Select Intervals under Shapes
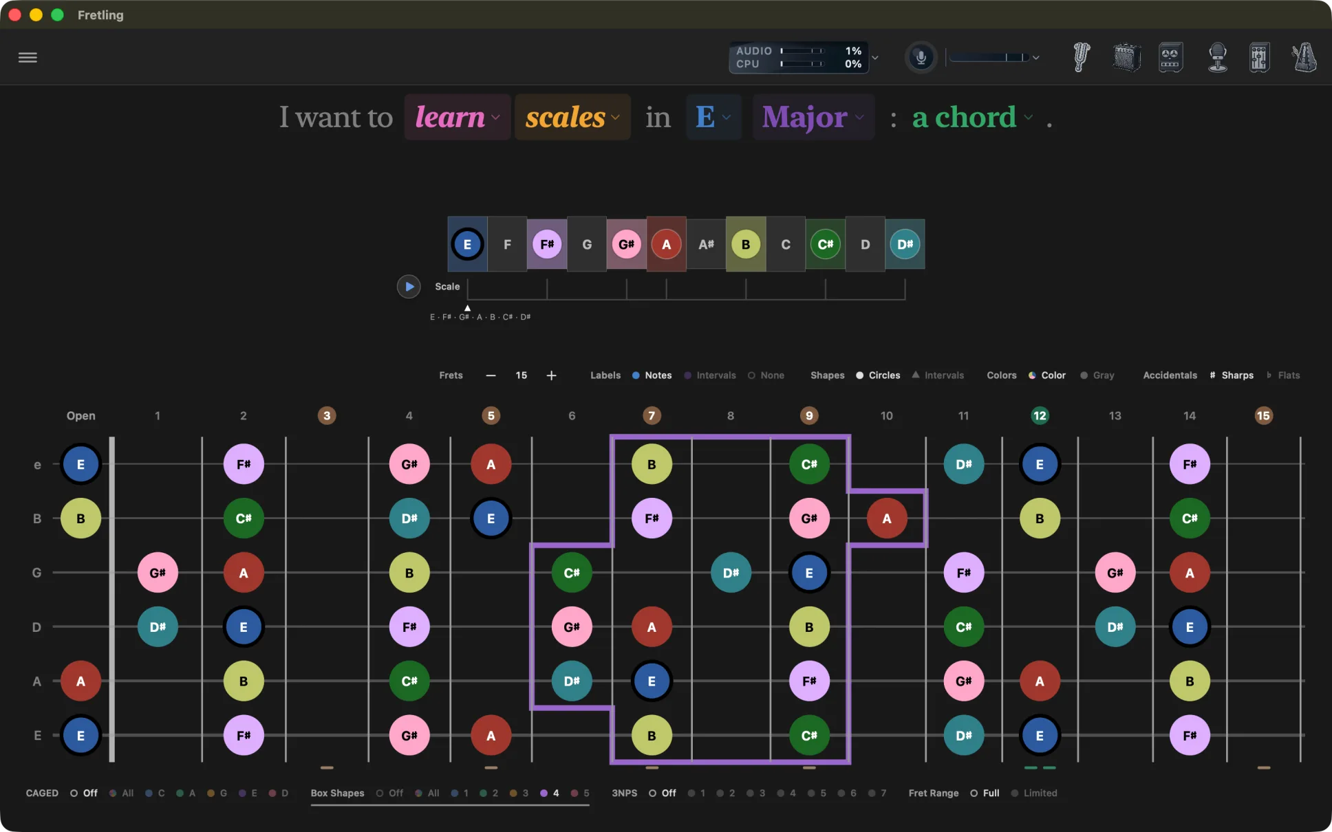The height and width of the screenshot is (832, 1332). [x=937, y=375]
